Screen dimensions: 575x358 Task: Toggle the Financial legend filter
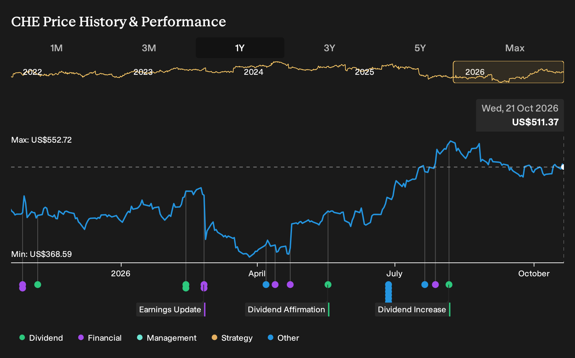pos(100,338)
